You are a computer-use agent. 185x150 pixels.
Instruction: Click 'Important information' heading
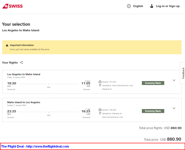[22, 45]
